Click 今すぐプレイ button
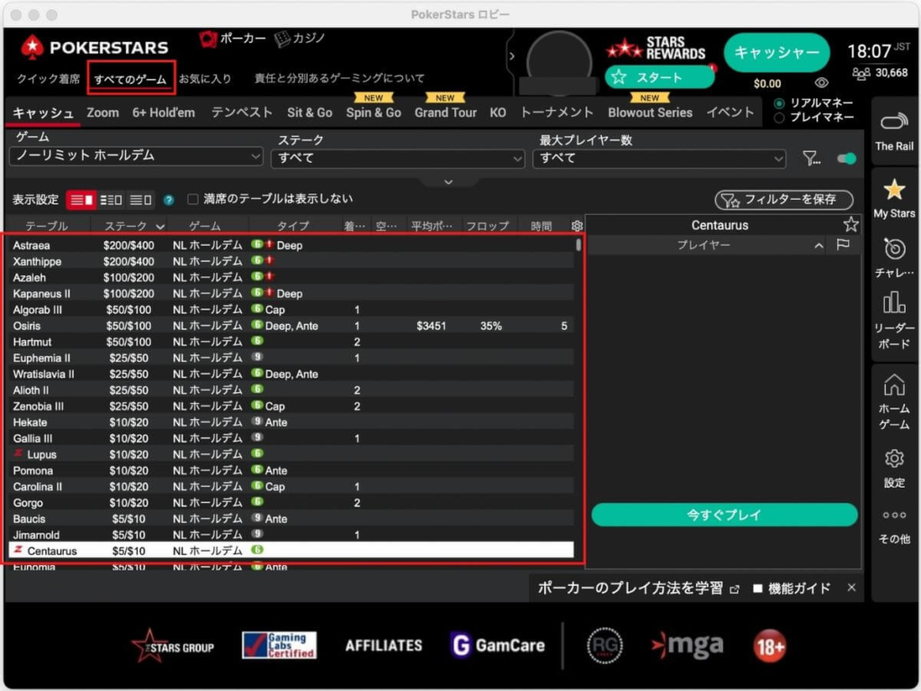 724,515
